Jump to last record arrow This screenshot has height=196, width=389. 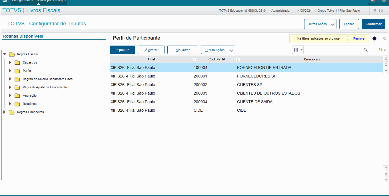click(386, 179)
